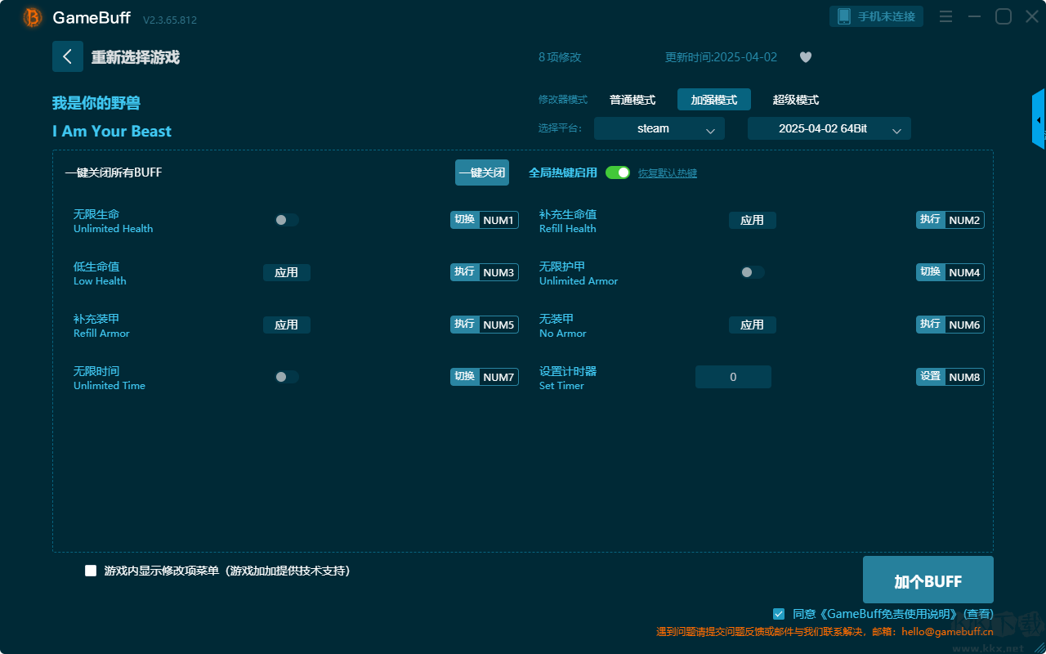Viewport: 1046px width, 654px height.
Task: Select 超级模式 trainer mode tab
Action: (796, 100)
